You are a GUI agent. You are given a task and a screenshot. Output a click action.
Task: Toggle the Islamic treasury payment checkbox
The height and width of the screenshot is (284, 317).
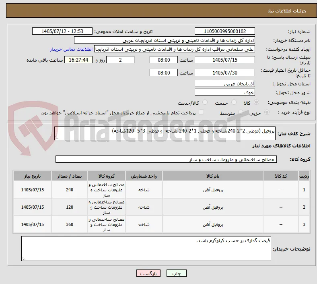click(202, 112)
